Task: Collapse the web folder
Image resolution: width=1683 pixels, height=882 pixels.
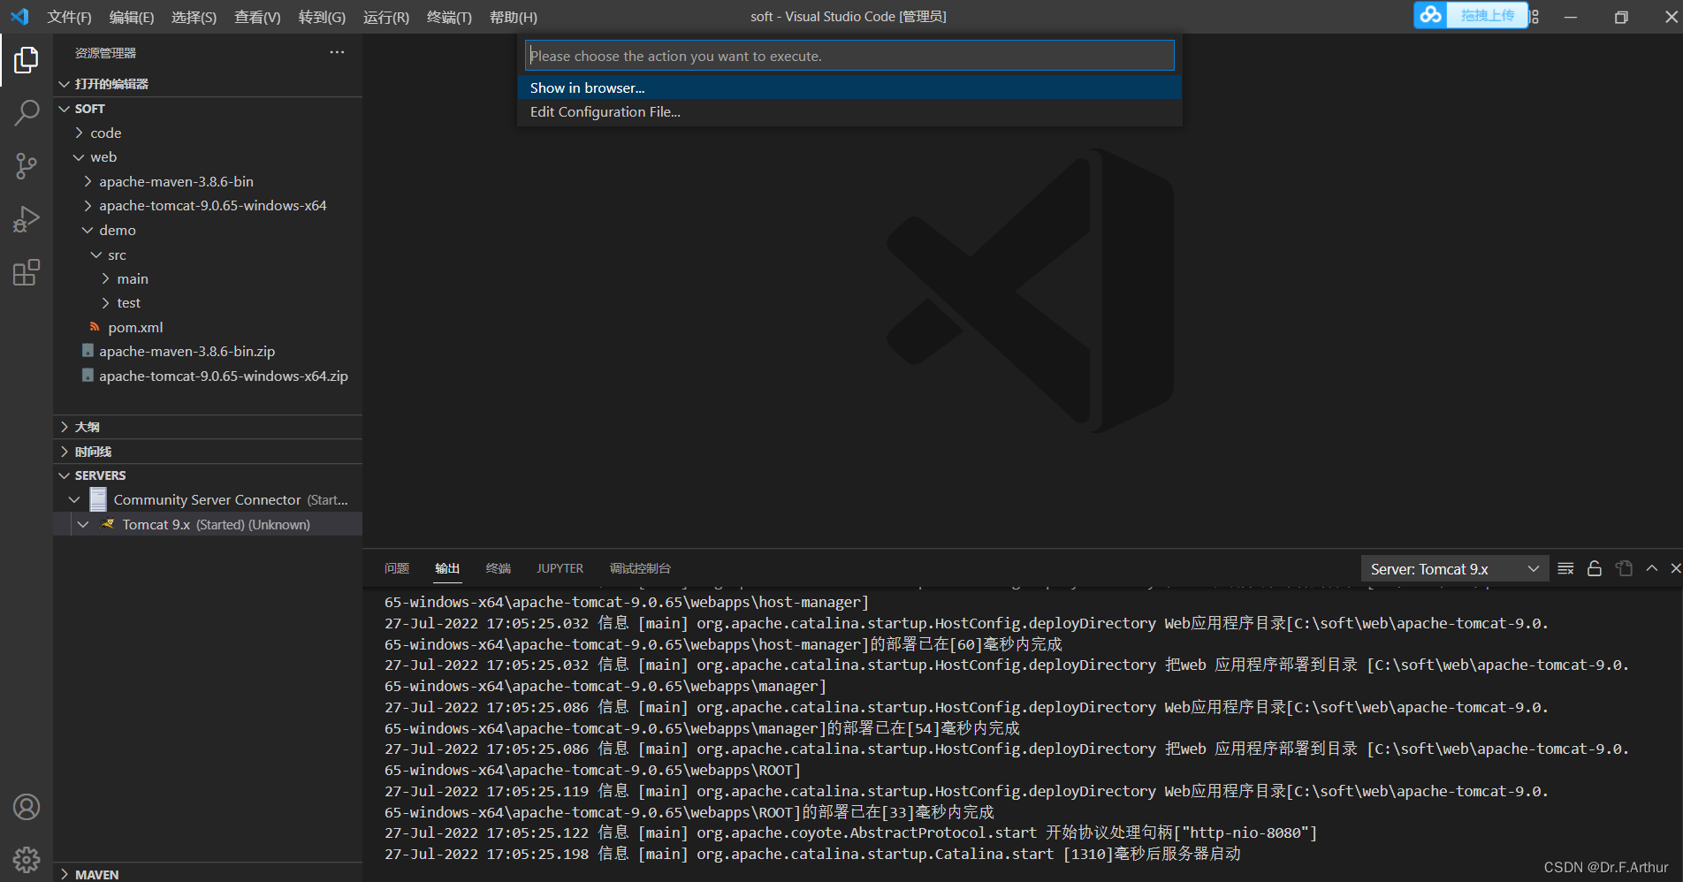Action: [79, 157]
